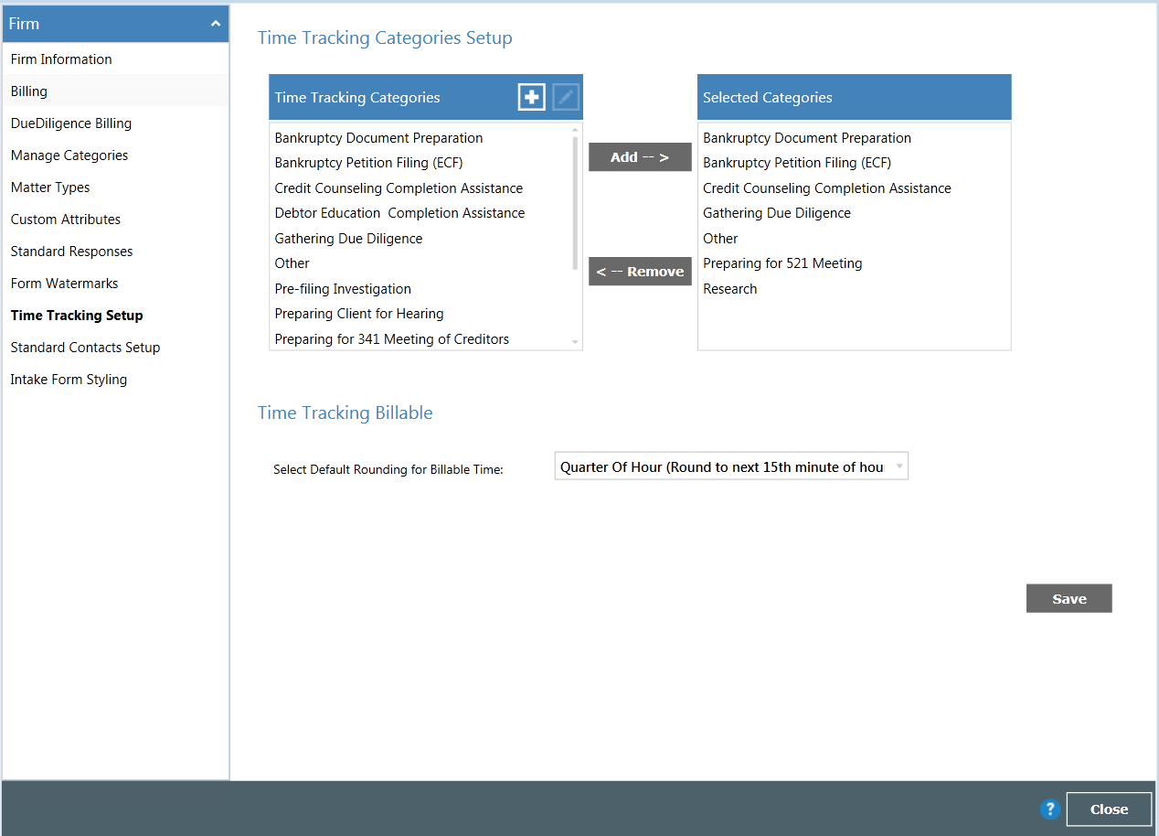
Task: Select Standard Responses in sidebar
Action: click(x=71, y=251)
